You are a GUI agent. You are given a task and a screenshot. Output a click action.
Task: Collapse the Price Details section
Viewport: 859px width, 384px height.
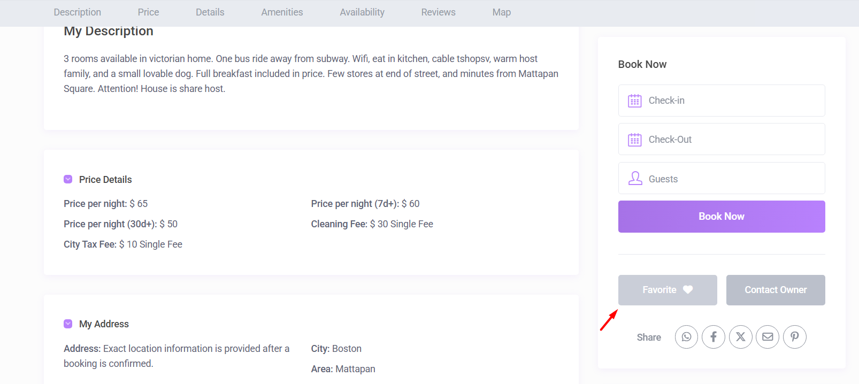coord(68,179)
